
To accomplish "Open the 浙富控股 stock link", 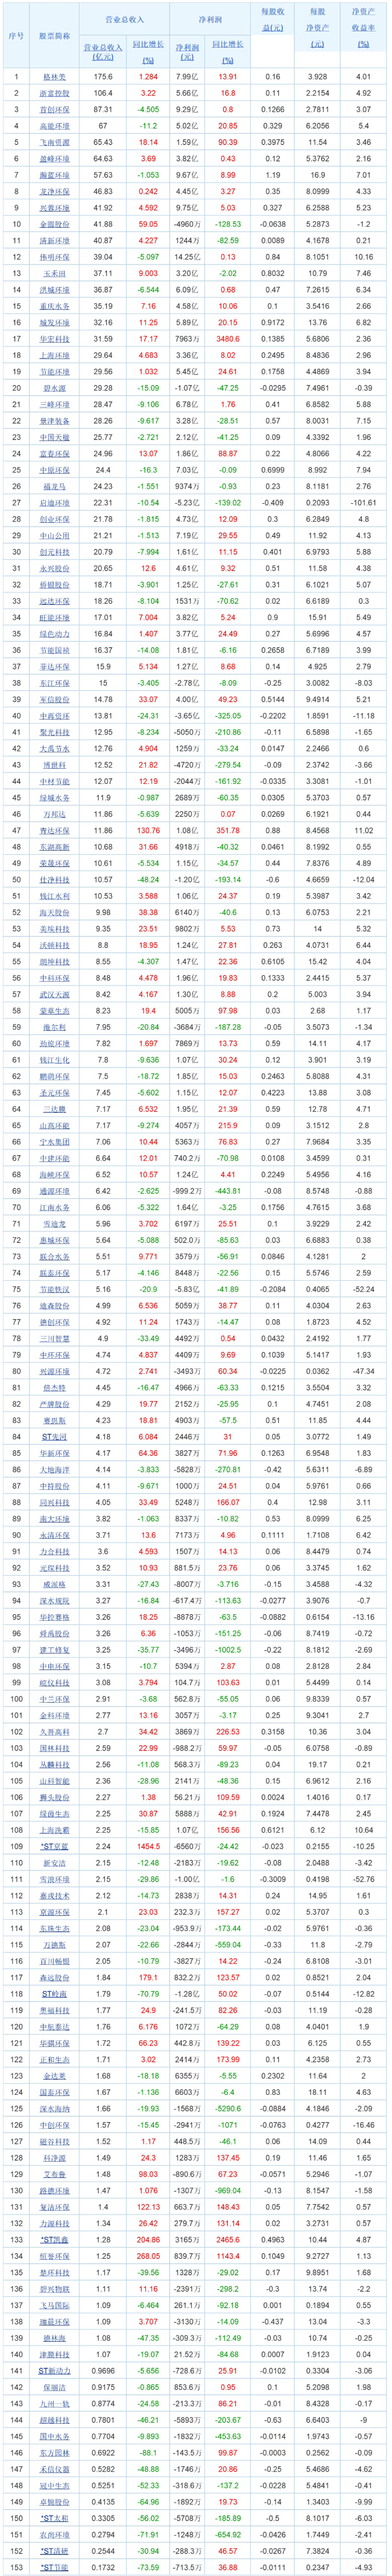I will tap(55, 93).
